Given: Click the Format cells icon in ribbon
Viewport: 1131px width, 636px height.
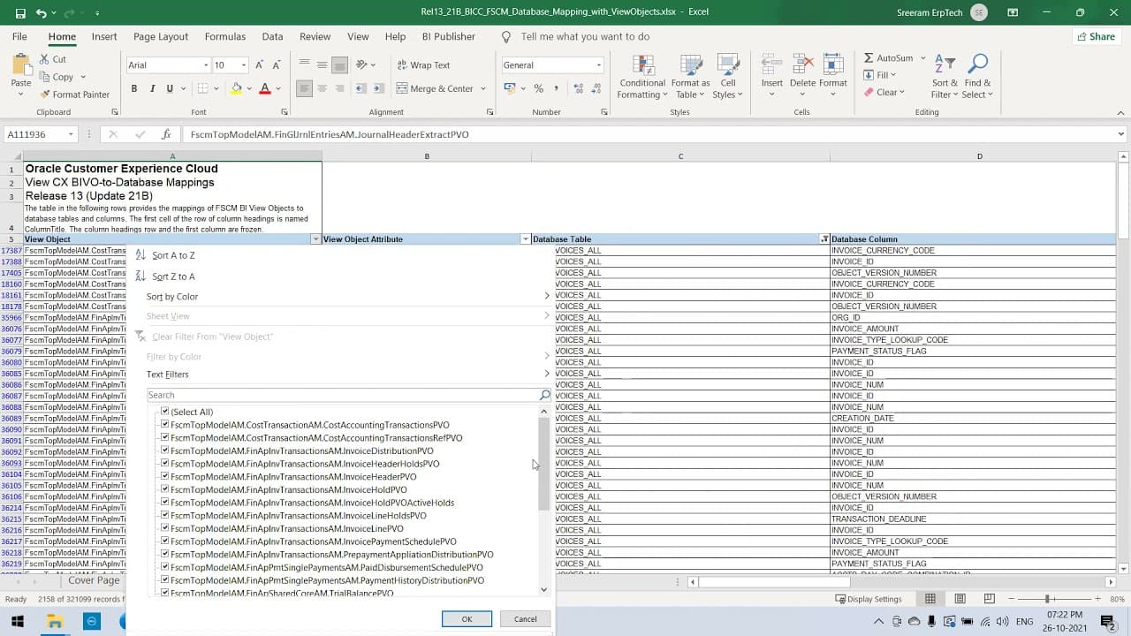Looking at the screenshot, I should 833,65.
